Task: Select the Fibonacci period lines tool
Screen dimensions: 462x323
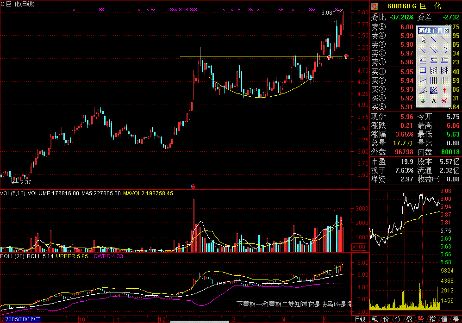Action: (x=444, y=81)
